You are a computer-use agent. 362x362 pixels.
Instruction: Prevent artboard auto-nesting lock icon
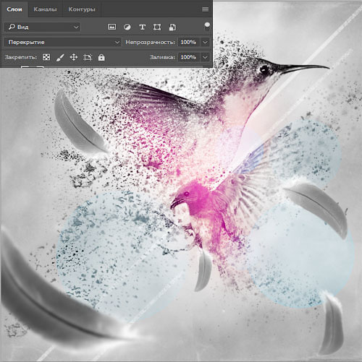(x=88, y=57)
